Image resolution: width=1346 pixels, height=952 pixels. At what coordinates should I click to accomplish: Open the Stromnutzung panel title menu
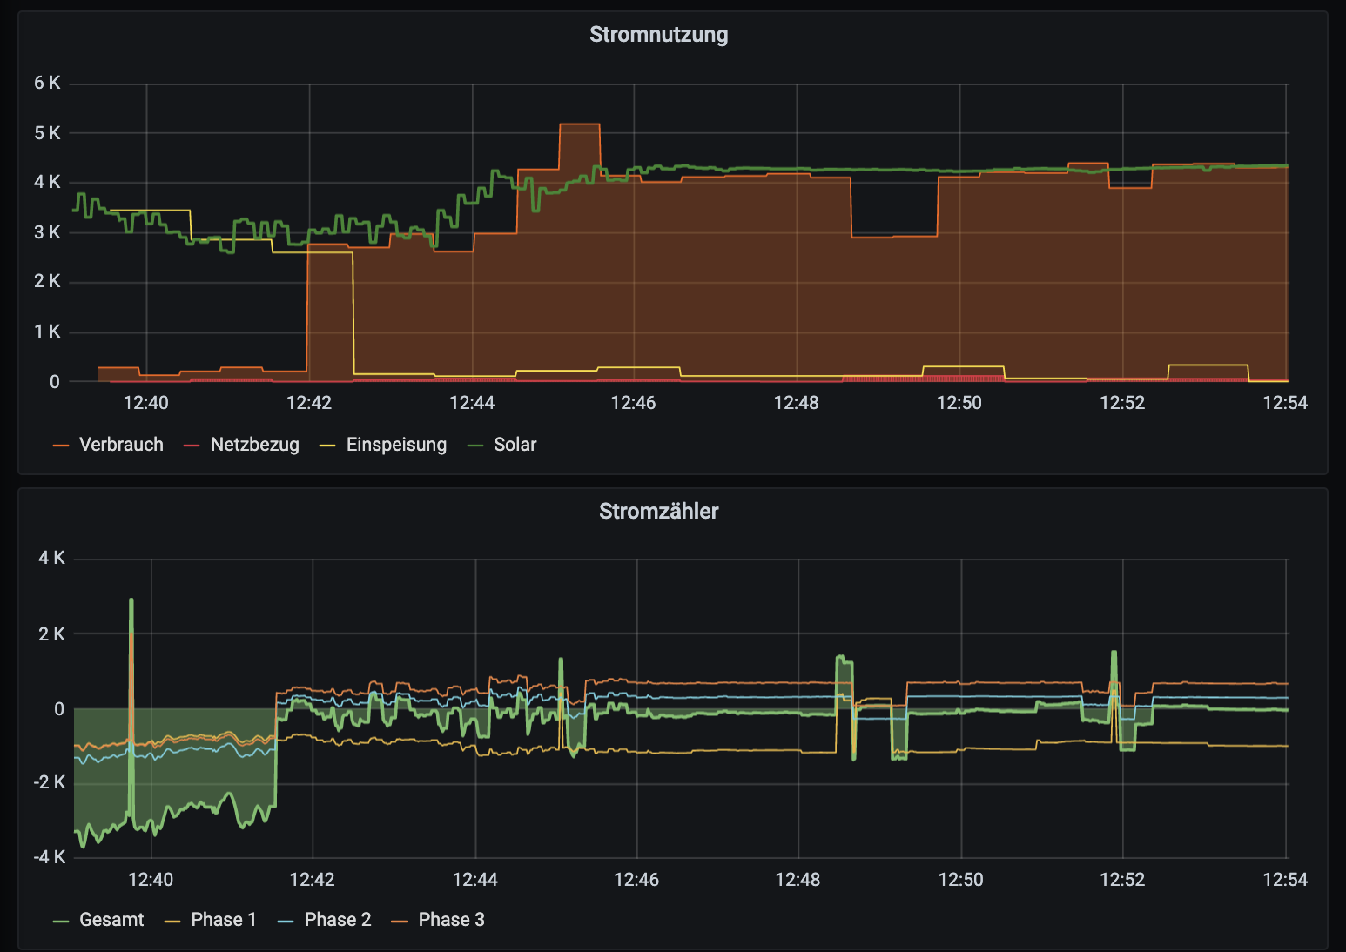point(658,35)
